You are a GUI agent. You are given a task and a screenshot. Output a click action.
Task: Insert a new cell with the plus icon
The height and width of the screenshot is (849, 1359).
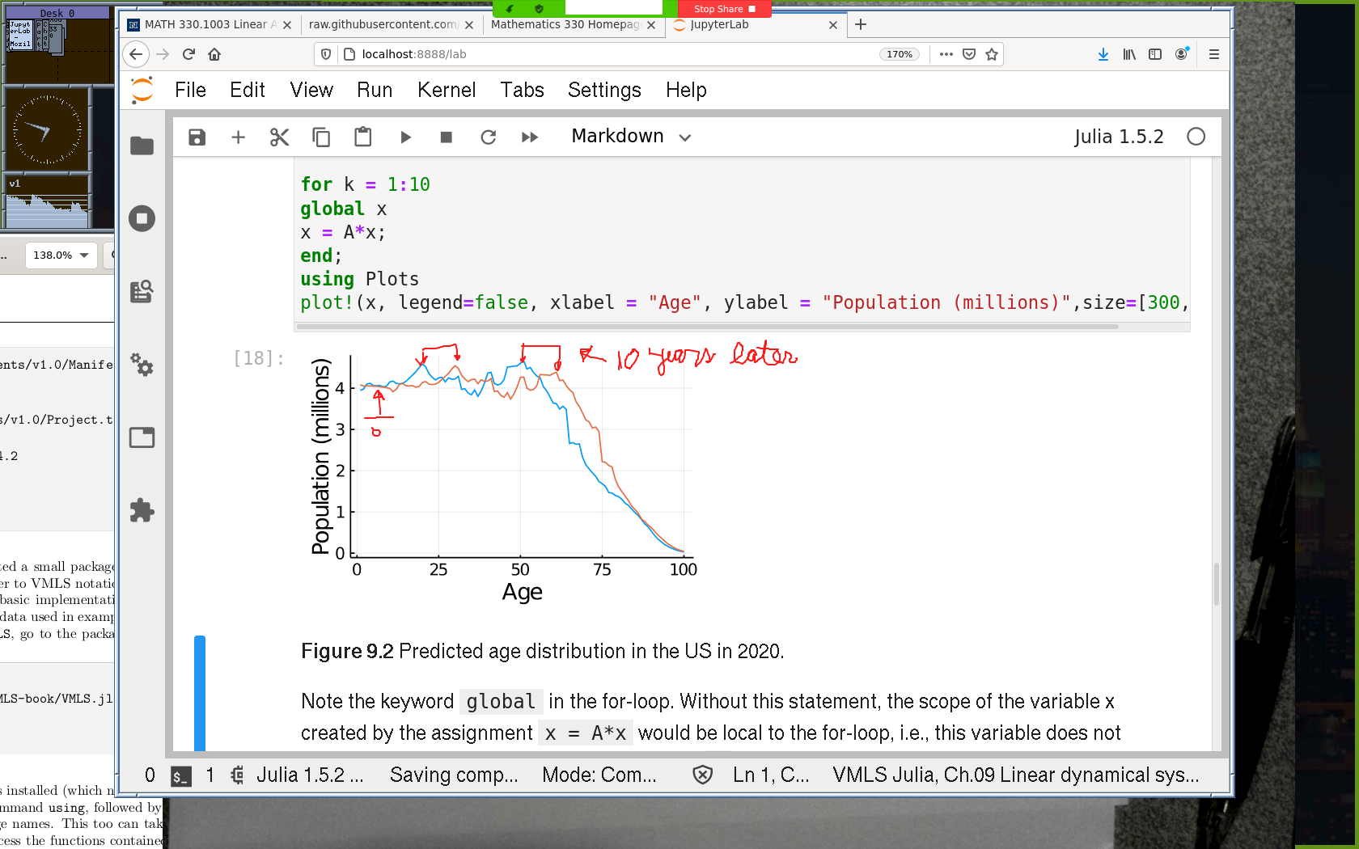tap(238, 137)
